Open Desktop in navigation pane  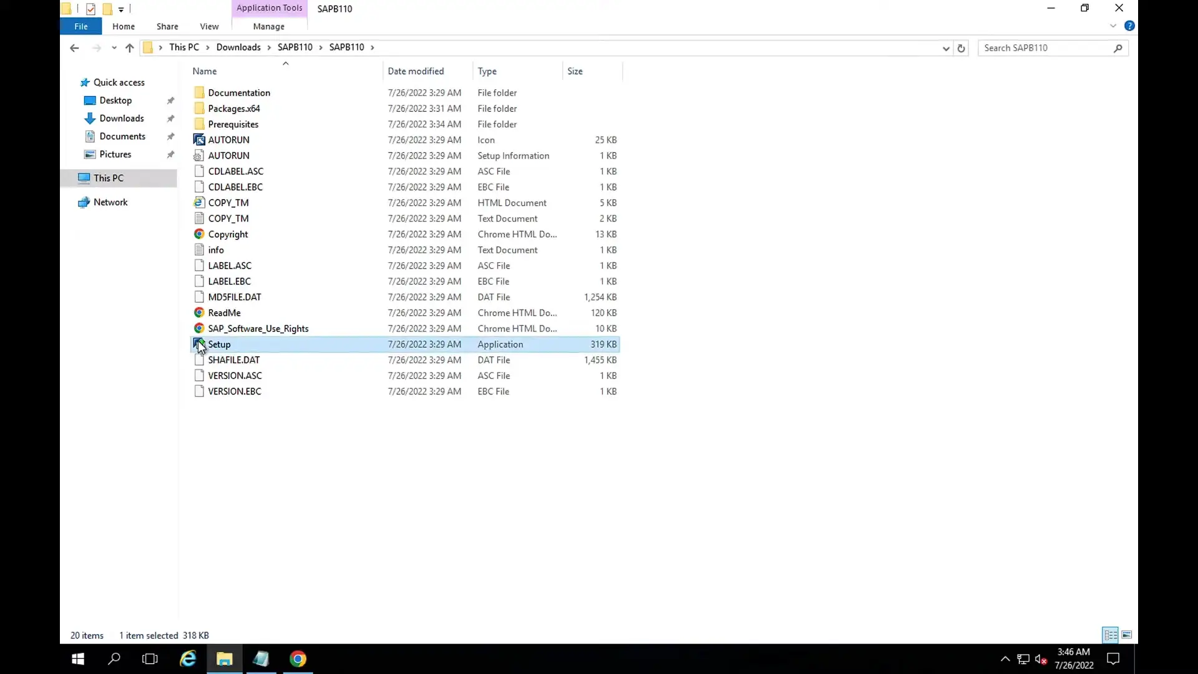[x=115, y=100]
